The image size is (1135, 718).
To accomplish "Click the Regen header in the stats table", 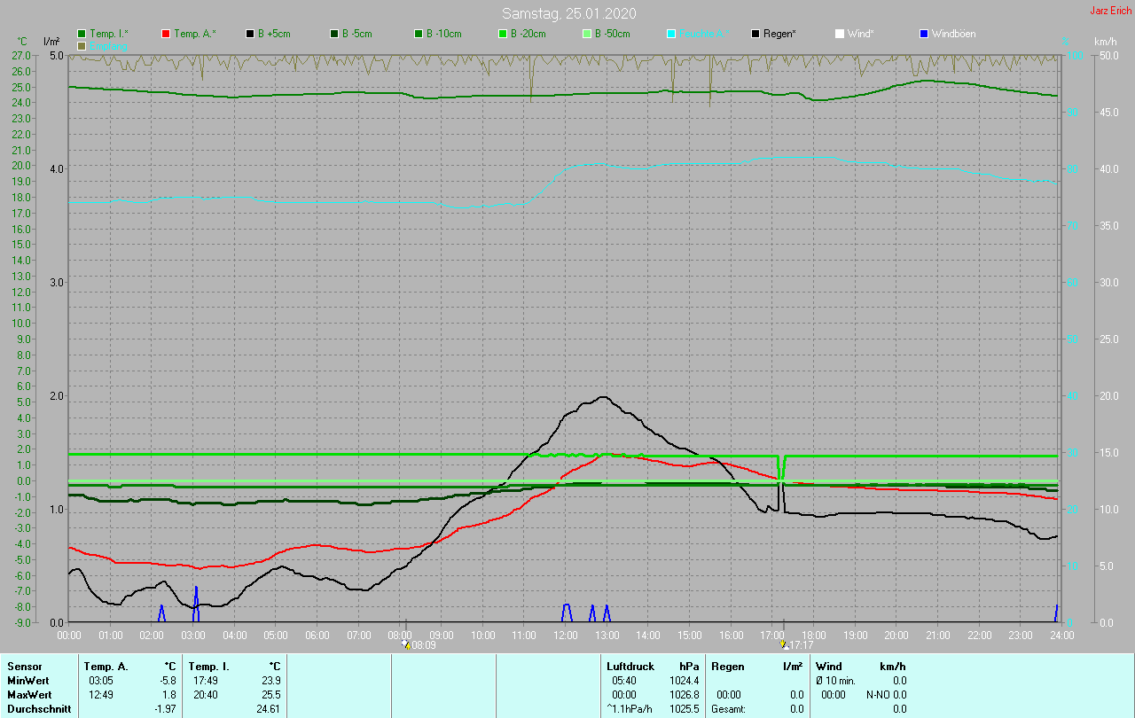I will pyautogui.click(x=728, y=667).
